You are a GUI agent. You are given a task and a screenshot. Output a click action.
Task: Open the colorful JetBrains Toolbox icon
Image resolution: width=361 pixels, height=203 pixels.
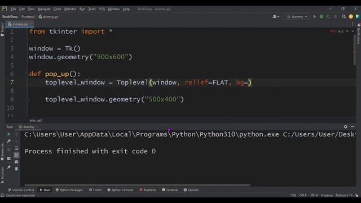[x=357, y=16]
